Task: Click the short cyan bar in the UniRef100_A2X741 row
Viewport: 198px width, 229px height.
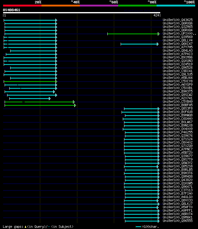Action: click(x=30, y=99)
